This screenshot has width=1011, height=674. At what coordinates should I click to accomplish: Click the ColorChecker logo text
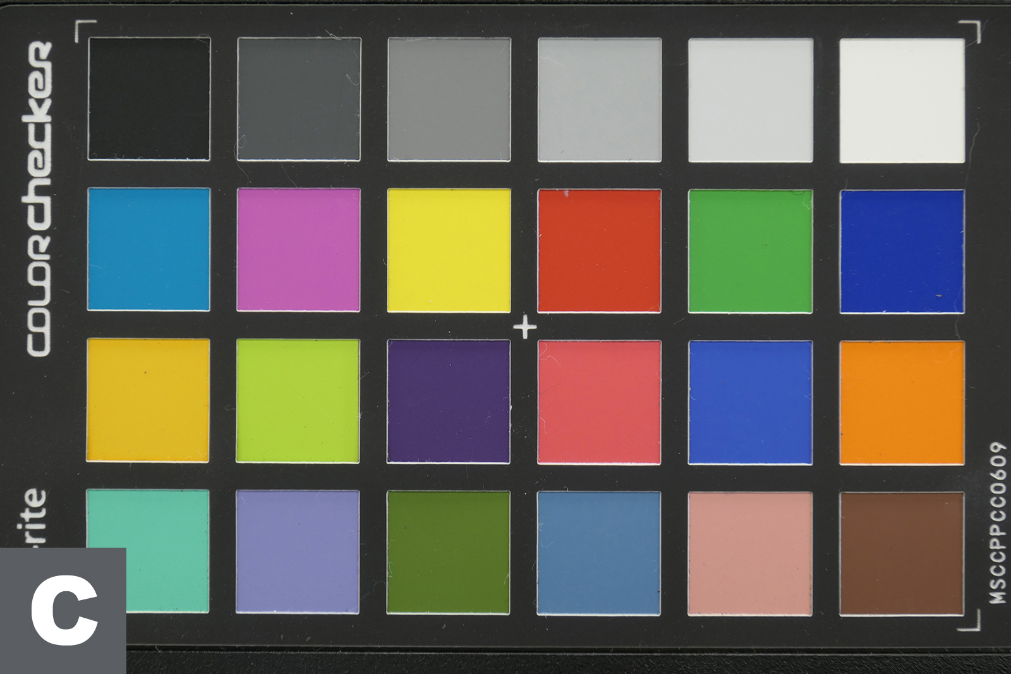point(40,198)
